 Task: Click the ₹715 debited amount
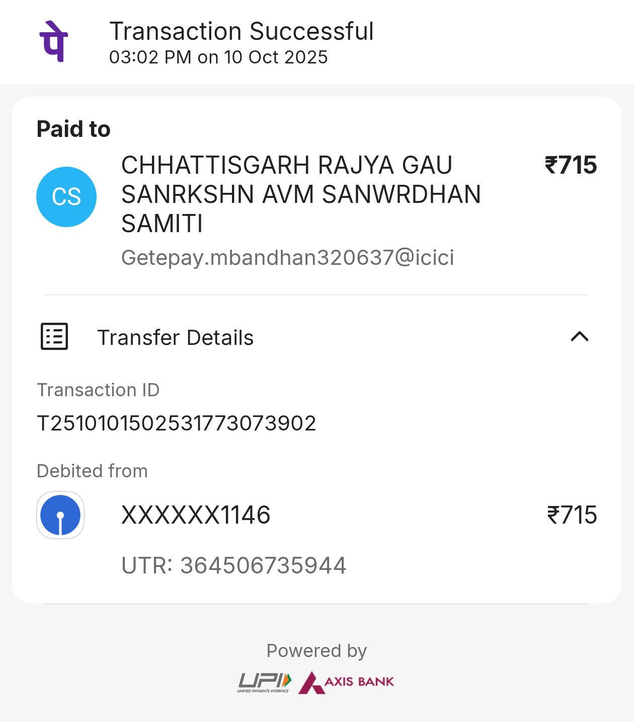(x=572, y=515)
